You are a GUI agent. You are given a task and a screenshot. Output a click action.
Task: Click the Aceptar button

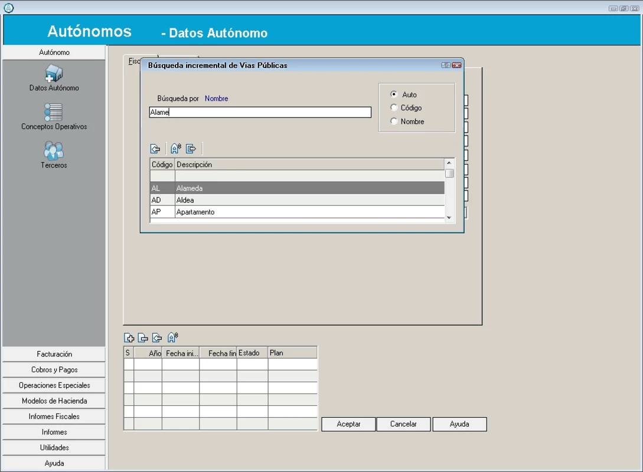[348, 424]
